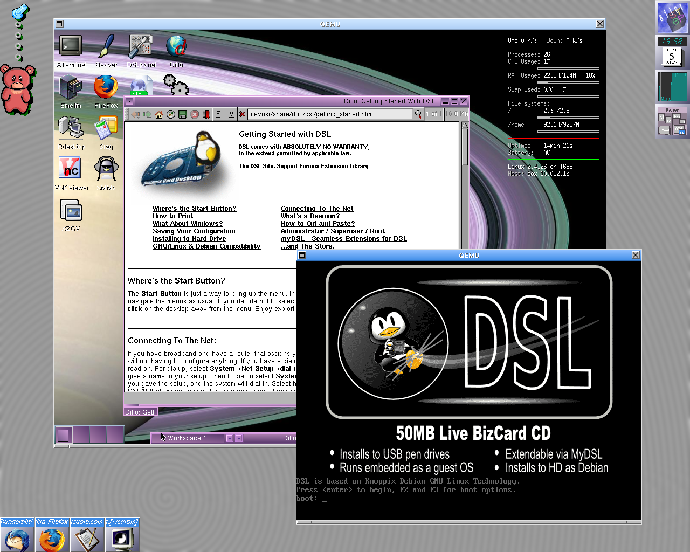Click the calendar showing FRI 5 MAY
Viewport: 690px width, 552px height.
pyautogui.click(x=672, y=57)
